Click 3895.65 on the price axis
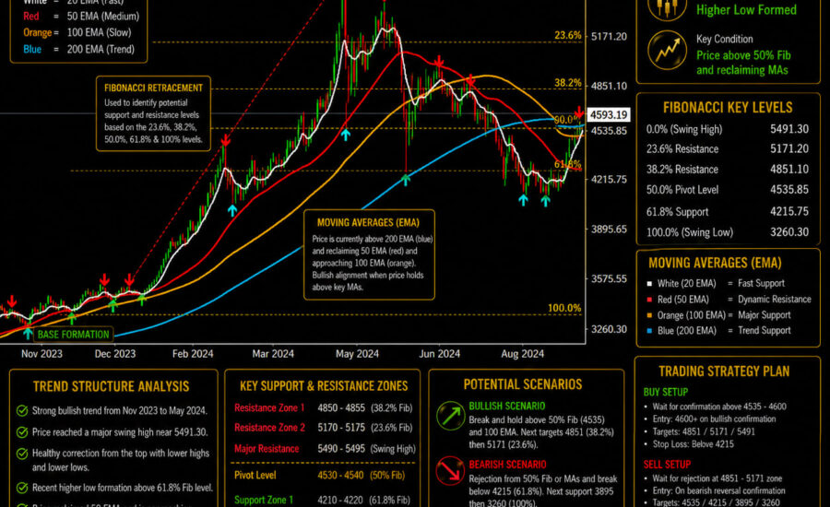The height and width of the screenshot is (507, 830). [x=609, y=230]
